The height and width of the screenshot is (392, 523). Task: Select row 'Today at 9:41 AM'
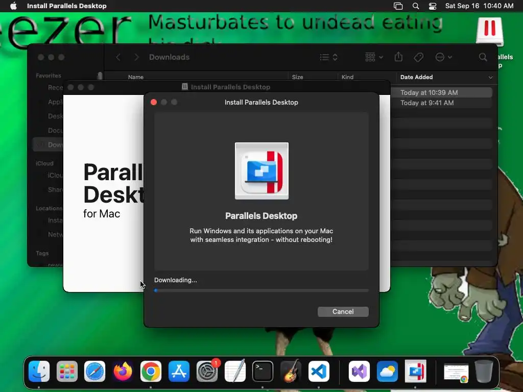pos(441,103)
